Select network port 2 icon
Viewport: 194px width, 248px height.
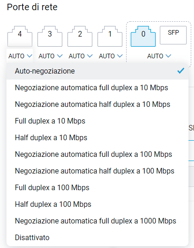pyautogui.click(x=80, y=37)
